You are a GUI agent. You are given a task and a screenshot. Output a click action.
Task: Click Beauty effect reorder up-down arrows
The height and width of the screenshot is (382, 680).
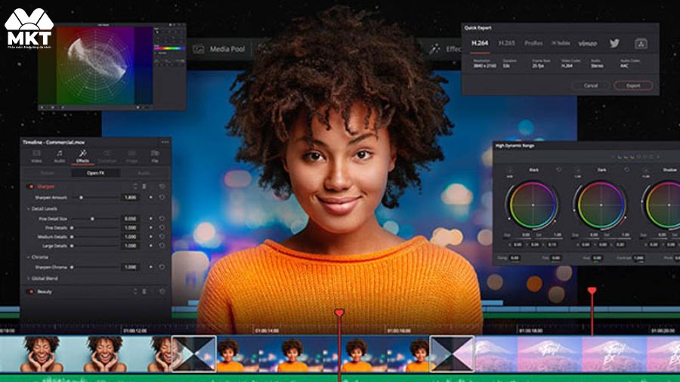coord(135,292)
